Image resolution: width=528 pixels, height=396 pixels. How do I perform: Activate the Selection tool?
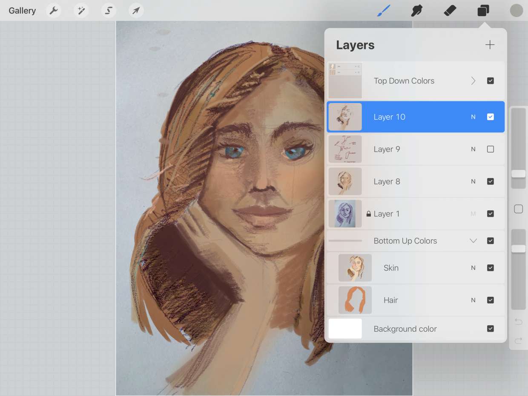tap(109, 11)
